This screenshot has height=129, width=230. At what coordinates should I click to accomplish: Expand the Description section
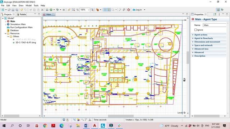[x=200, y=56]
